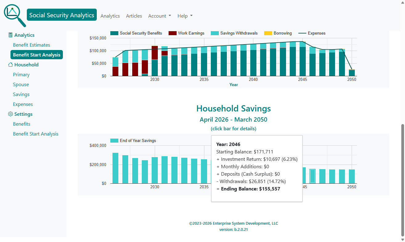
Task: Select Analytics in the top navigation bar
Action: click(x=110, y=16)
